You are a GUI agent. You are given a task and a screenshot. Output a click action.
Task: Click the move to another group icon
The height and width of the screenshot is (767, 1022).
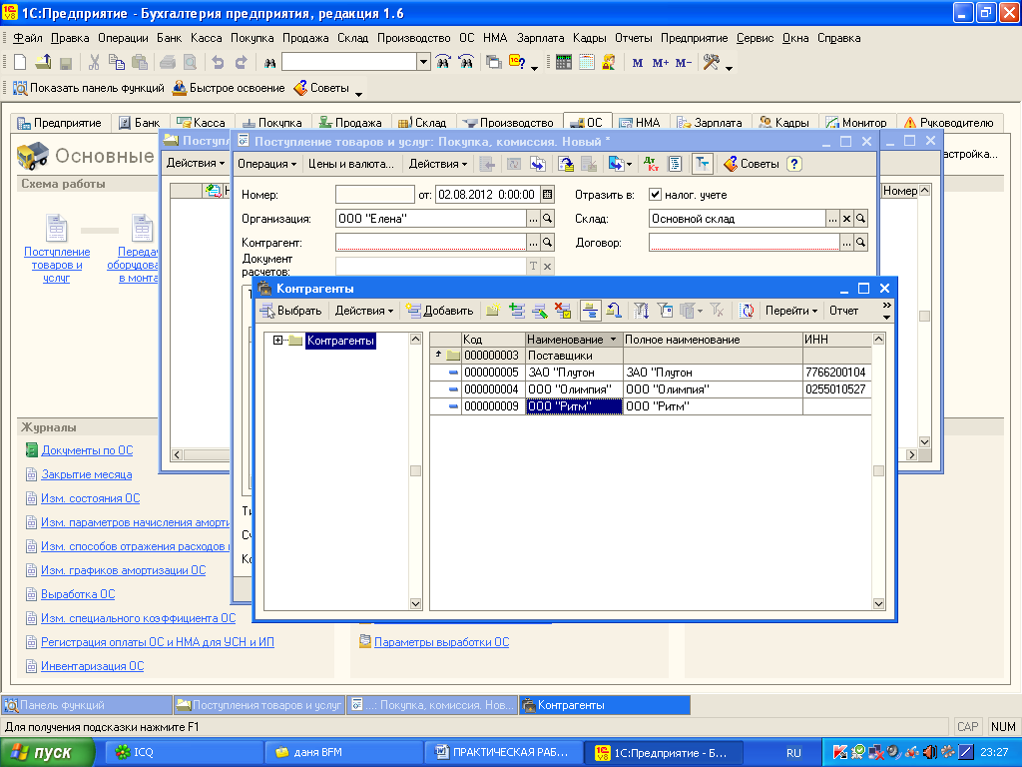[x=614, y=311]
